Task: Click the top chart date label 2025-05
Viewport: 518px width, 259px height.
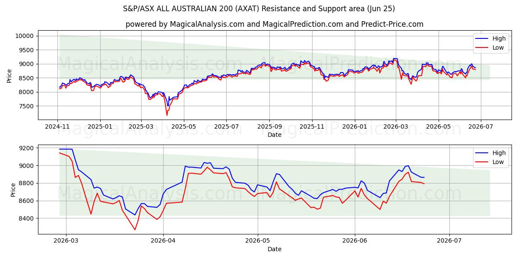Action: 184,127
